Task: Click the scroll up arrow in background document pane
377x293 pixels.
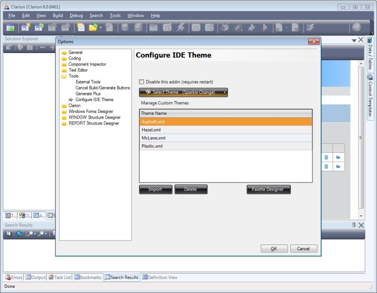Action: tap(361, 63)
